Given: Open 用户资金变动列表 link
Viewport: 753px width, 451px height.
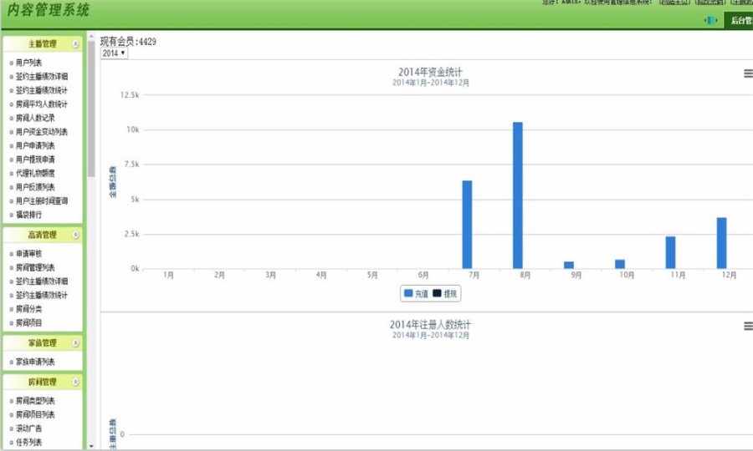Looking at the screenshot, I should pyautogui.click(x=41, y=132).
